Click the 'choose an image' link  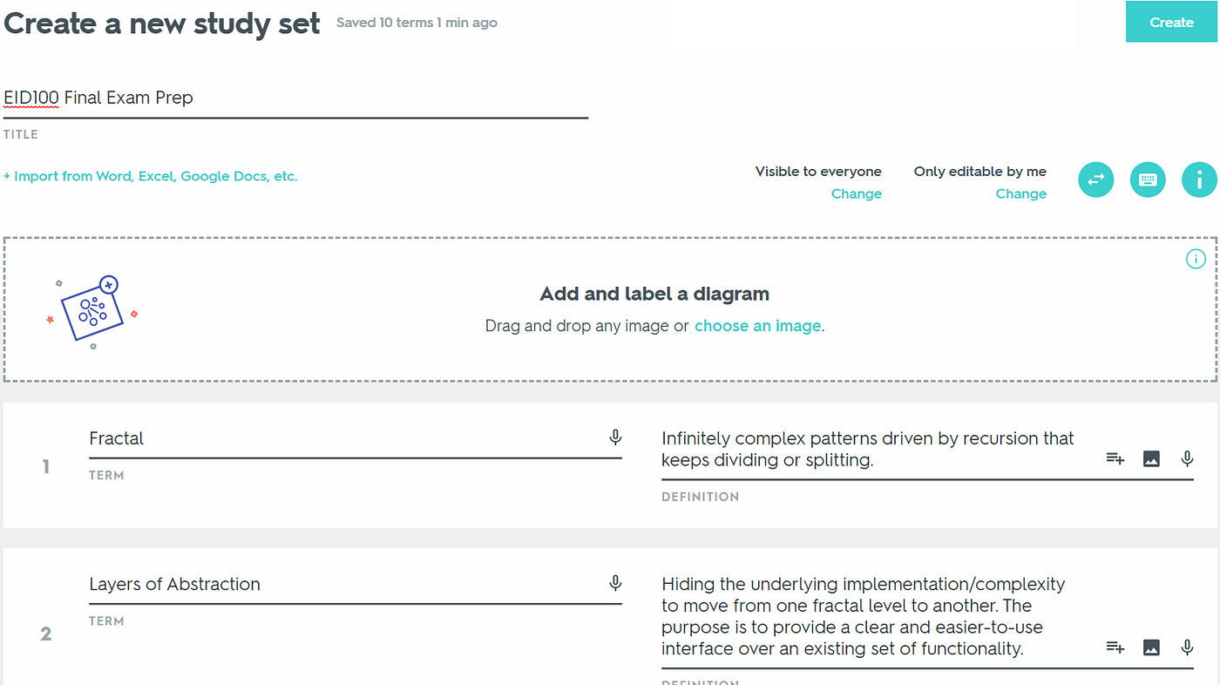(x=757, y=326)
